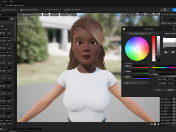Click Make Static Mesh button
176x132 pixels.
[72, 10]
